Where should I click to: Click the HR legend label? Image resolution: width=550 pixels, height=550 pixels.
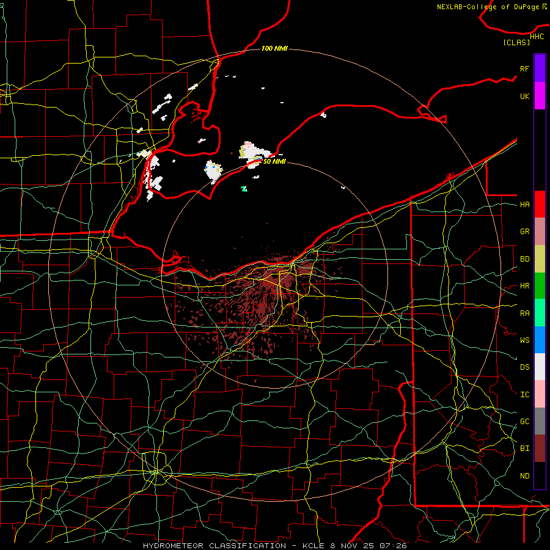coord(525,286)
